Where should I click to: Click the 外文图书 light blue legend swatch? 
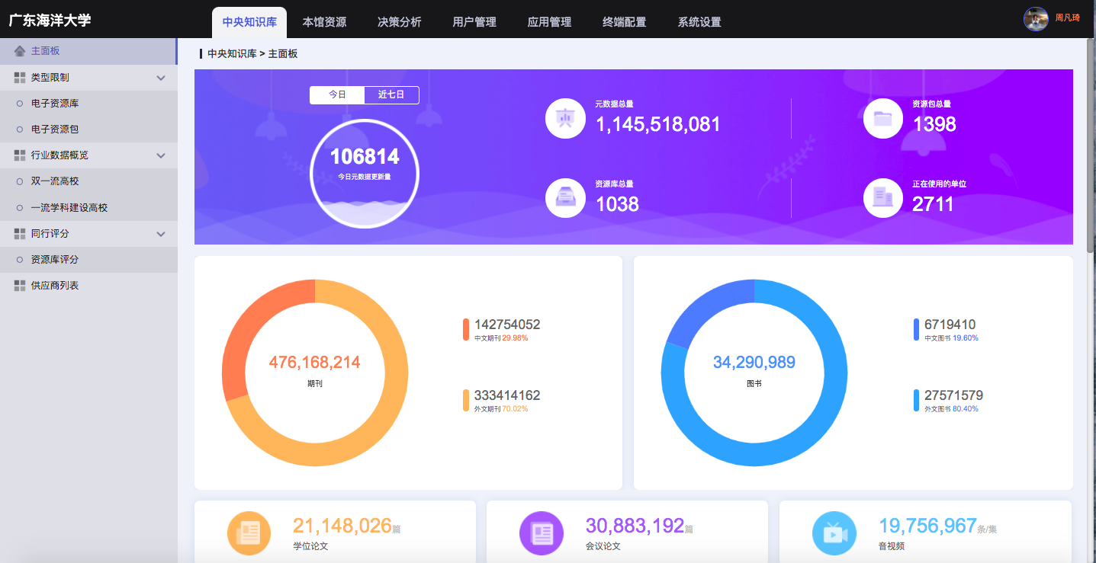[917, 401]
